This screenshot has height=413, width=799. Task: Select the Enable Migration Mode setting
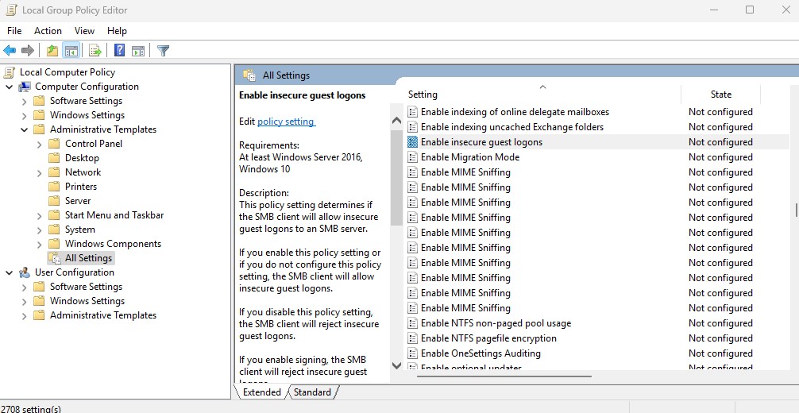tap(470, 157)
